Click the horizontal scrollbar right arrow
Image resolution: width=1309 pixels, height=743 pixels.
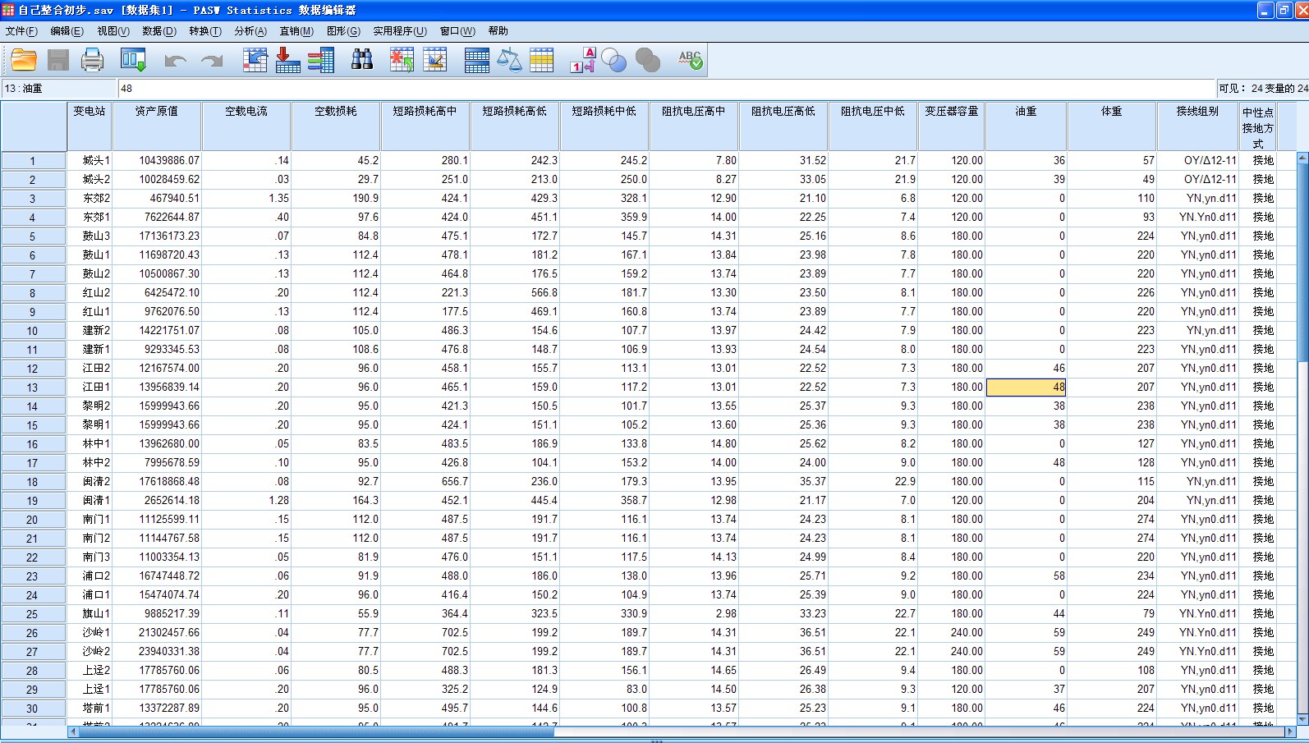(x=1289, y=732)
